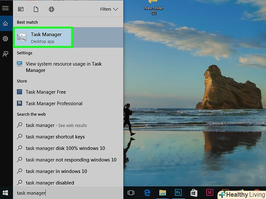Click the Windows Start button
Viewport: 266px width, 199px height.
coord(6,193)
